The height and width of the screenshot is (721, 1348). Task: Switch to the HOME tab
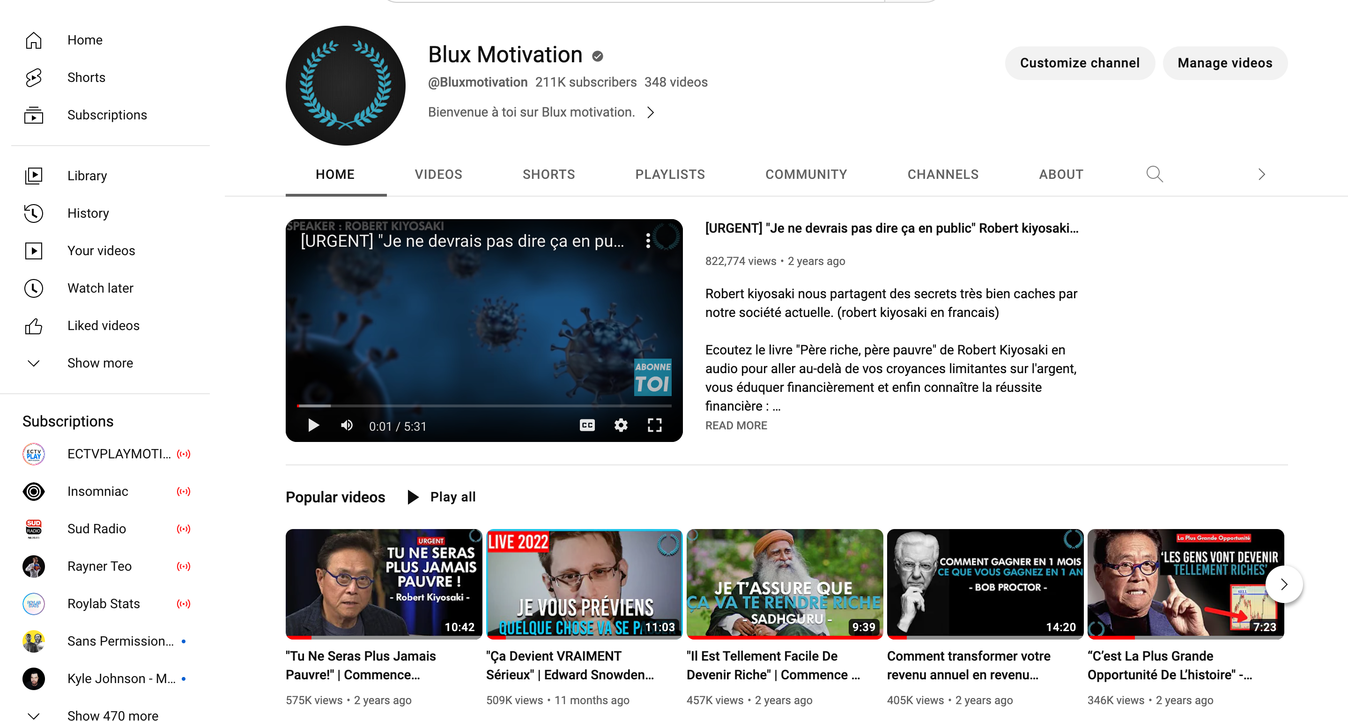335,175
